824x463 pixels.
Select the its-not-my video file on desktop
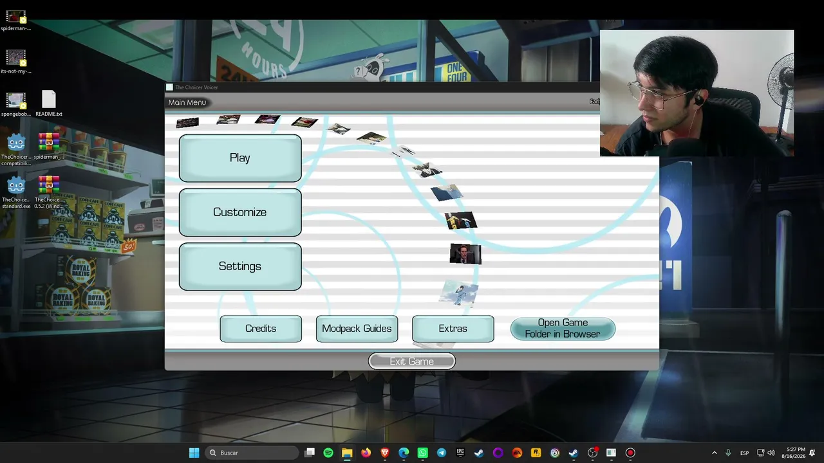click(x=16, y=62)
